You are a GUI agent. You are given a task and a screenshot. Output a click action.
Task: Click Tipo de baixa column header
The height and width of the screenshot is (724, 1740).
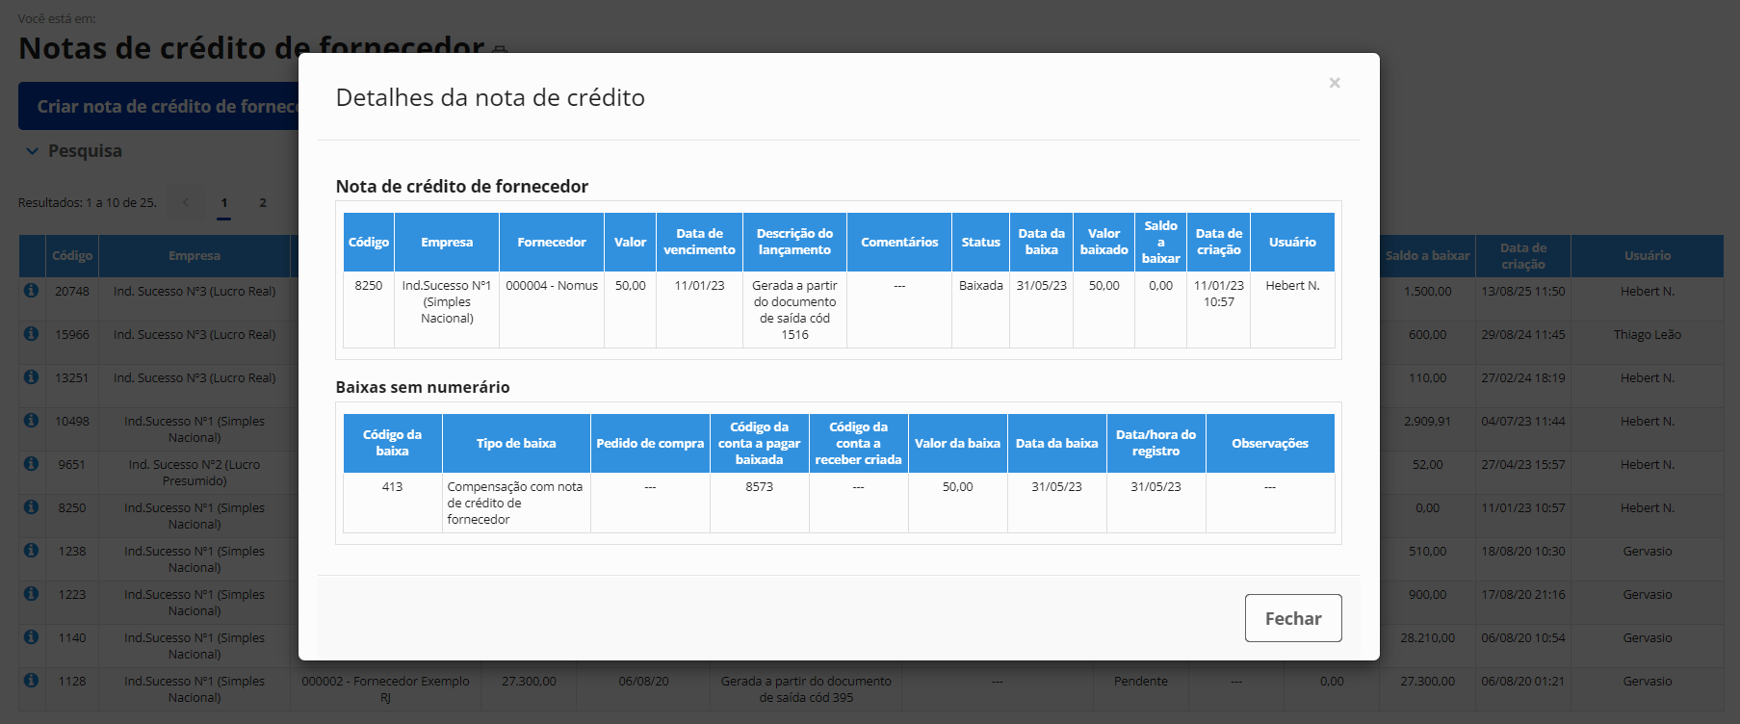[x=516, y=444]
